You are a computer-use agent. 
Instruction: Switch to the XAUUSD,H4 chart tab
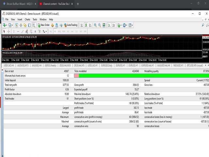pos(36,66)
